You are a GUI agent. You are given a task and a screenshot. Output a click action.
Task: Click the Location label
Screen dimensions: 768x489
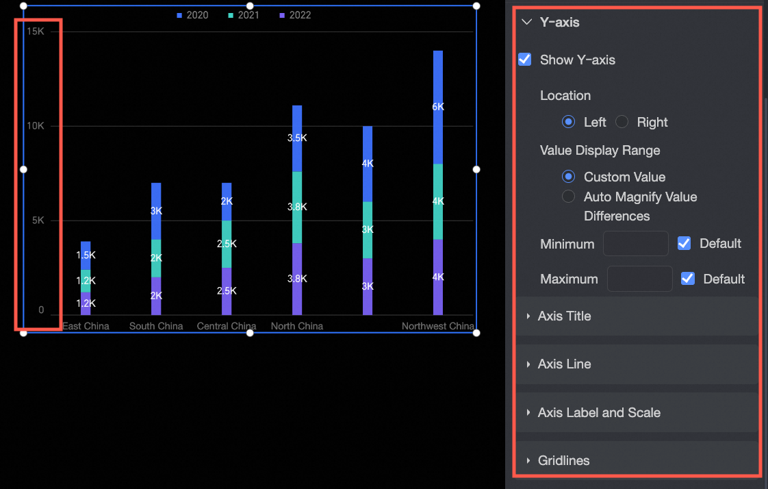(565, 96)
